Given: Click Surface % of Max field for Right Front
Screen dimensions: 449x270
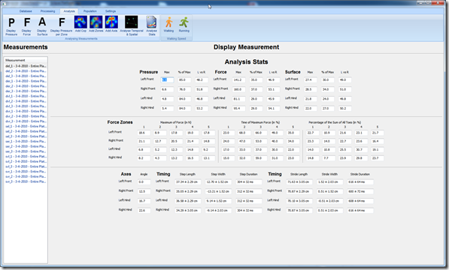Looking at the screenshot, I should point(328,89).
